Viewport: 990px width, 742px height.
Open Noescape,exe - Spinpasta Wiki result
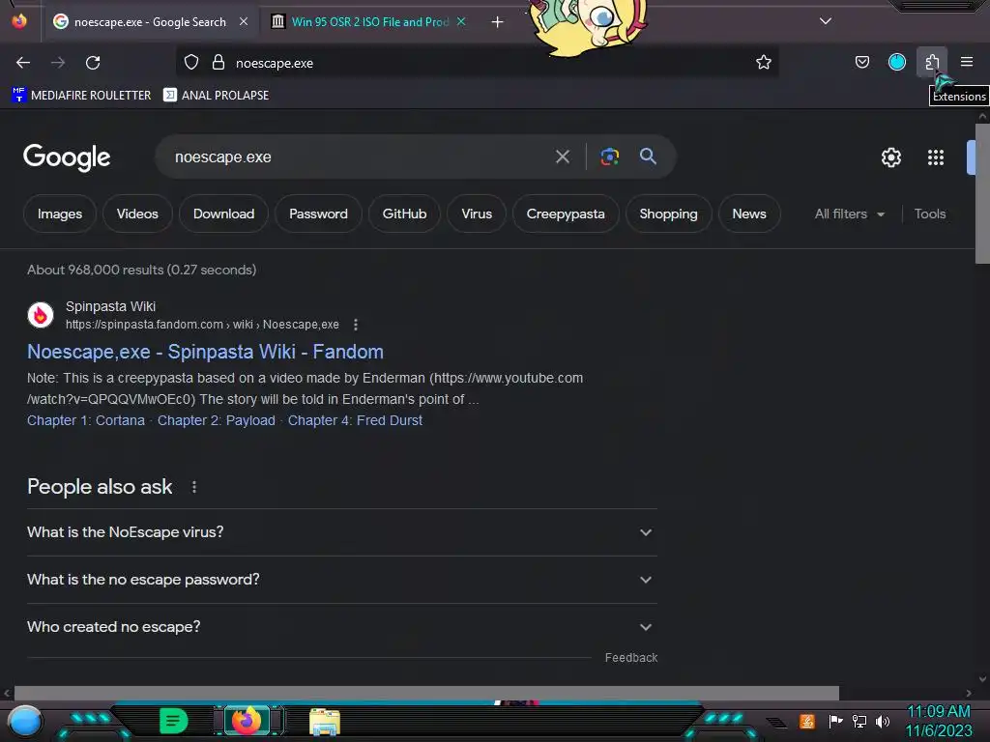click(205, 352)
